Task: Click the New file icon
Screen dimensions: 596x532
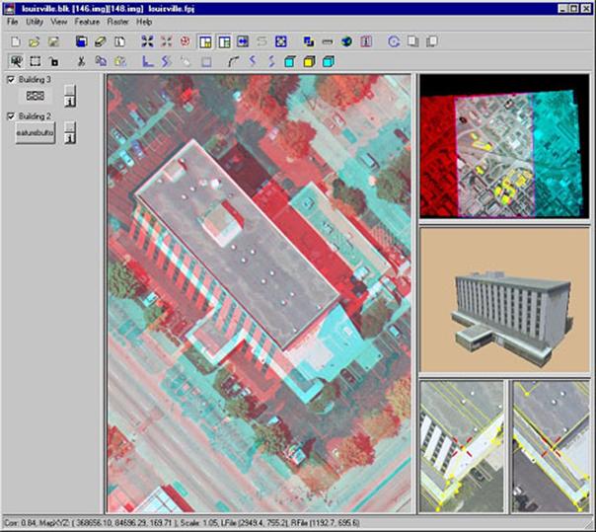Action: click(14, 41)
